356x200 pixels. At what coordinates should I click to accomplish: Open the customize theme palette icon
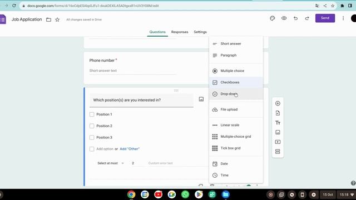point(273,18)
